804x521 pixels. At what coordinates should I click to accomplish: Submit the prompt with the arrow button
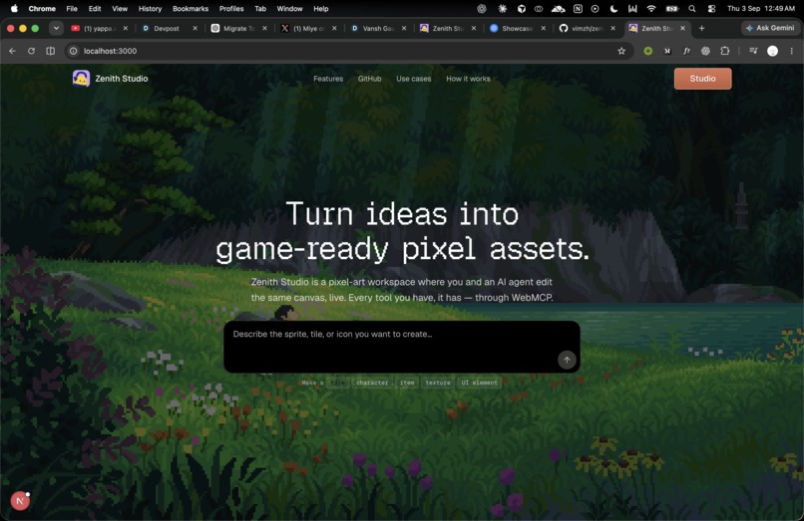pyautogui.click(x=567, y=360)
